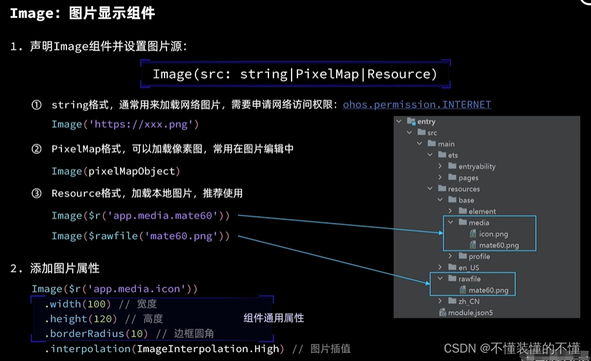Click the icon.png file icon
This screenshot has width=591, height=361.
click(x=473, y=234)
